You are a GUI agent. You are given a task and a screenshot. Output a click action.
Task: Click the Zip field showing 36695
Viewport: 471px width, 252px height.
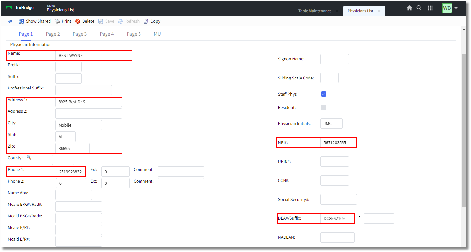pyautogui.click(x=73, y=148)
